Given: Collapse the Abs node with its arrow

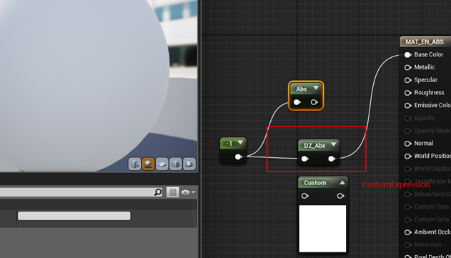Looking at the screenshot, I should (x=316, y=88).
